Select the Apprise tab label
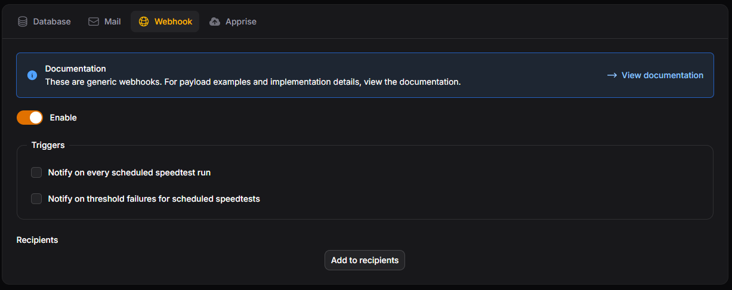Screen dimensions: 732x290 [x=241, y=21]
